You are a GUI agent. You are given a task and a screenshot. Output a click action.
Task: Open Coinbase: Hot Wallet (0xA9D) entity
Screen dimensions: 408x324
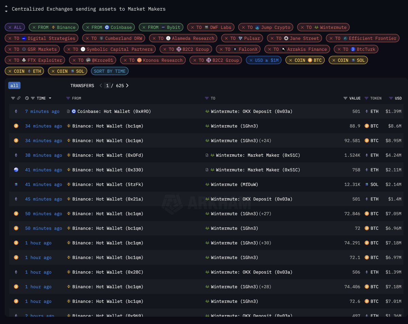coord(114,111)
